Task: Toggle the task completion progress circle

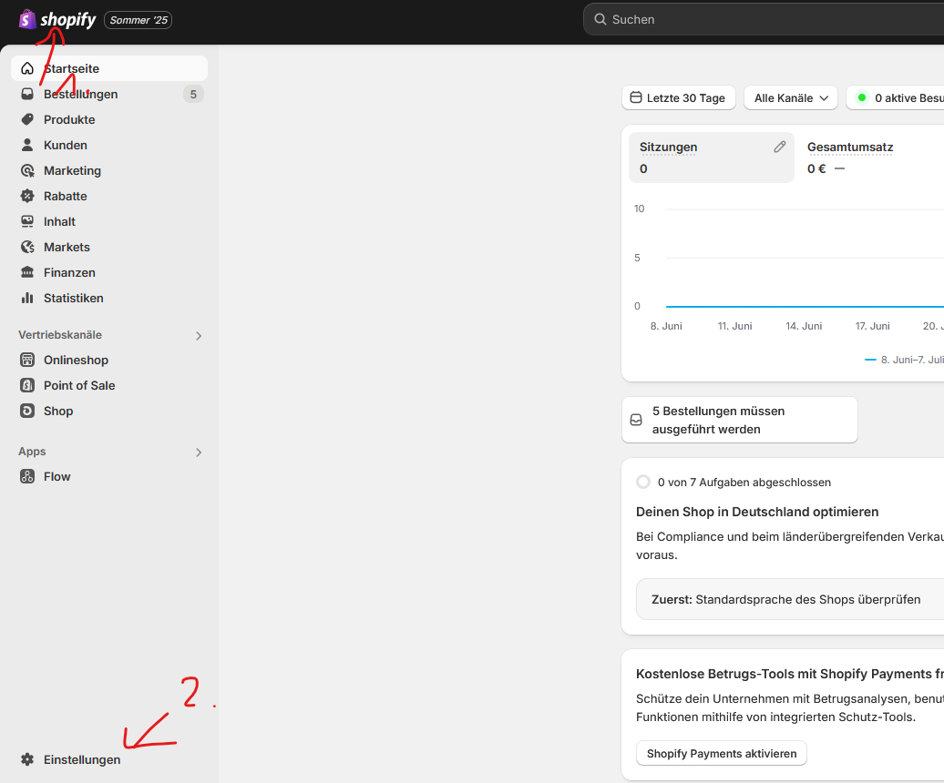Action: [643, 482]
